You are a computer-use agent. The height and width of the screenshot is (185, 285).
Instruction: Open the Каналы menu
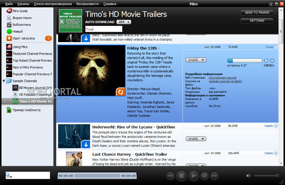click(x=23, y=4)
